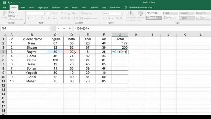This screenshot has height=119, width=211.
Task: Open Format as Table menu
Action: 141,16
